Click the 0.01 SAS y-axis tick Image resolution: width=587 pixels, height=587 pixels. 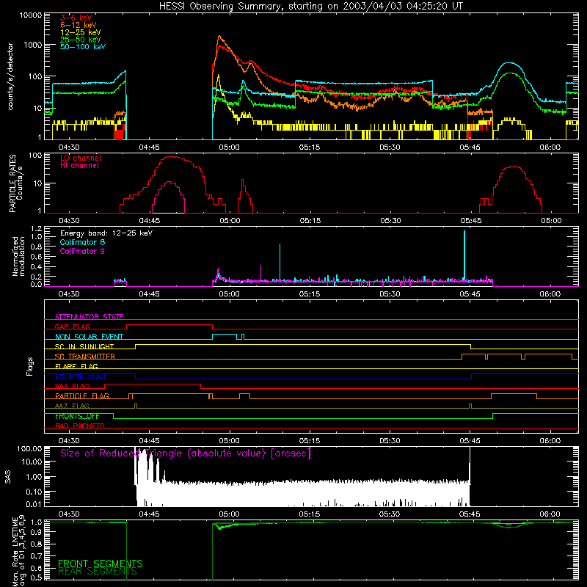point(34,504)
